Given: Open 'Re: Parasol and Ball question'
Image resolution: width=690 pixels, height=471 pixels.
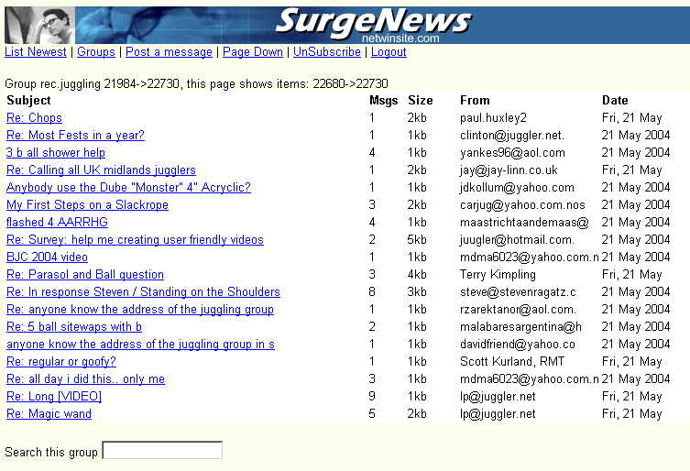Looking at the screenshot, I should point(85,275).
